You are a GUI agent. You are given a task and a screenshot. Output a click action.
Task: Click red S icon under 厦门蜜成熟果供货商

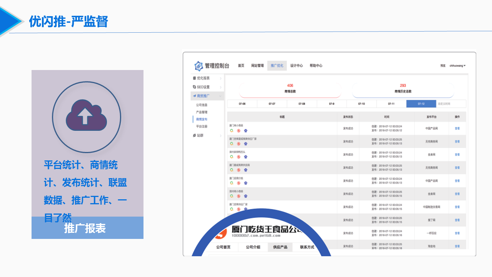click(x=238, y=170)
